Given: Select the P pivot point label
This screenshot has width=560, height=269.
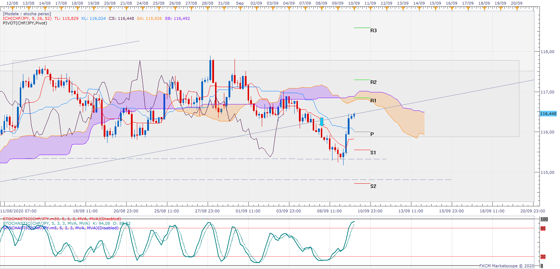Looking at the screenshot, I should click(x=372, y=134).
